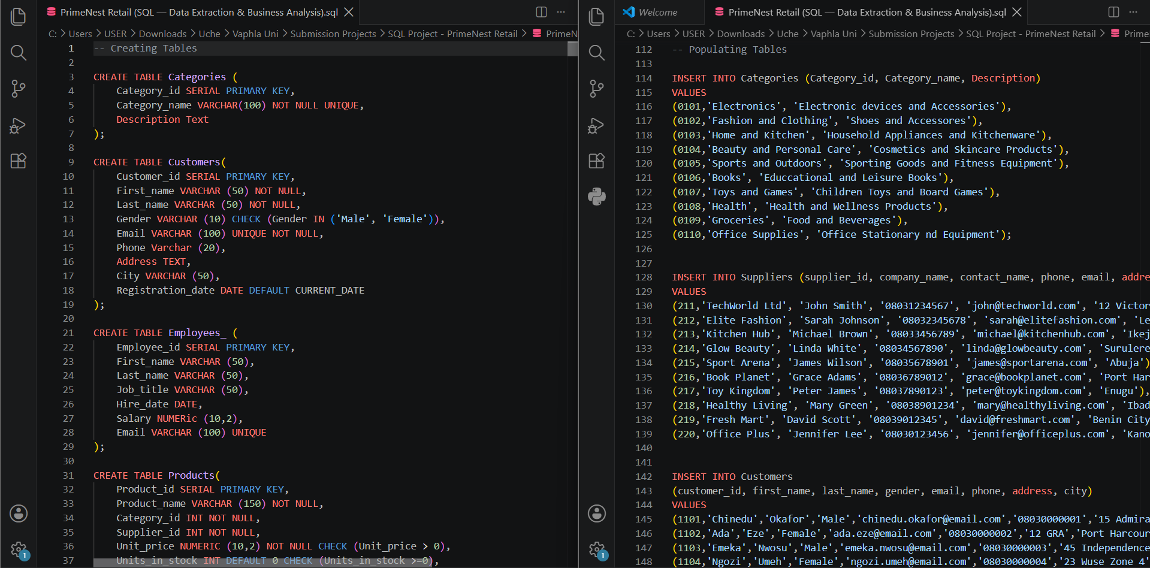Open Extensions in the right VS Code window
Viewport: 1150px width, 568px height.
click(597, 161)
